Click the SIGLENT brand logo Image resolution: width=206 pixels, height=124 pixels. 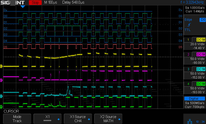[x=12, y=3]
